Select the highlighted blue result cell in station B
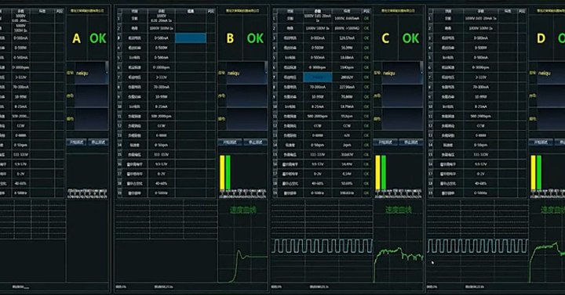 click(x=191, y=38)
